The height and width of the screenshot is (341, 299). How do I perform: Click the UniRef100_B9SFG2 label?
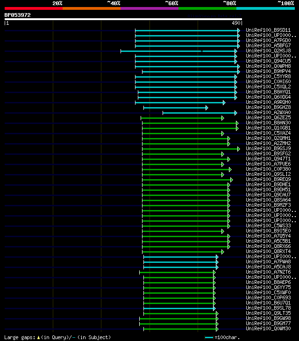(268, 153)
